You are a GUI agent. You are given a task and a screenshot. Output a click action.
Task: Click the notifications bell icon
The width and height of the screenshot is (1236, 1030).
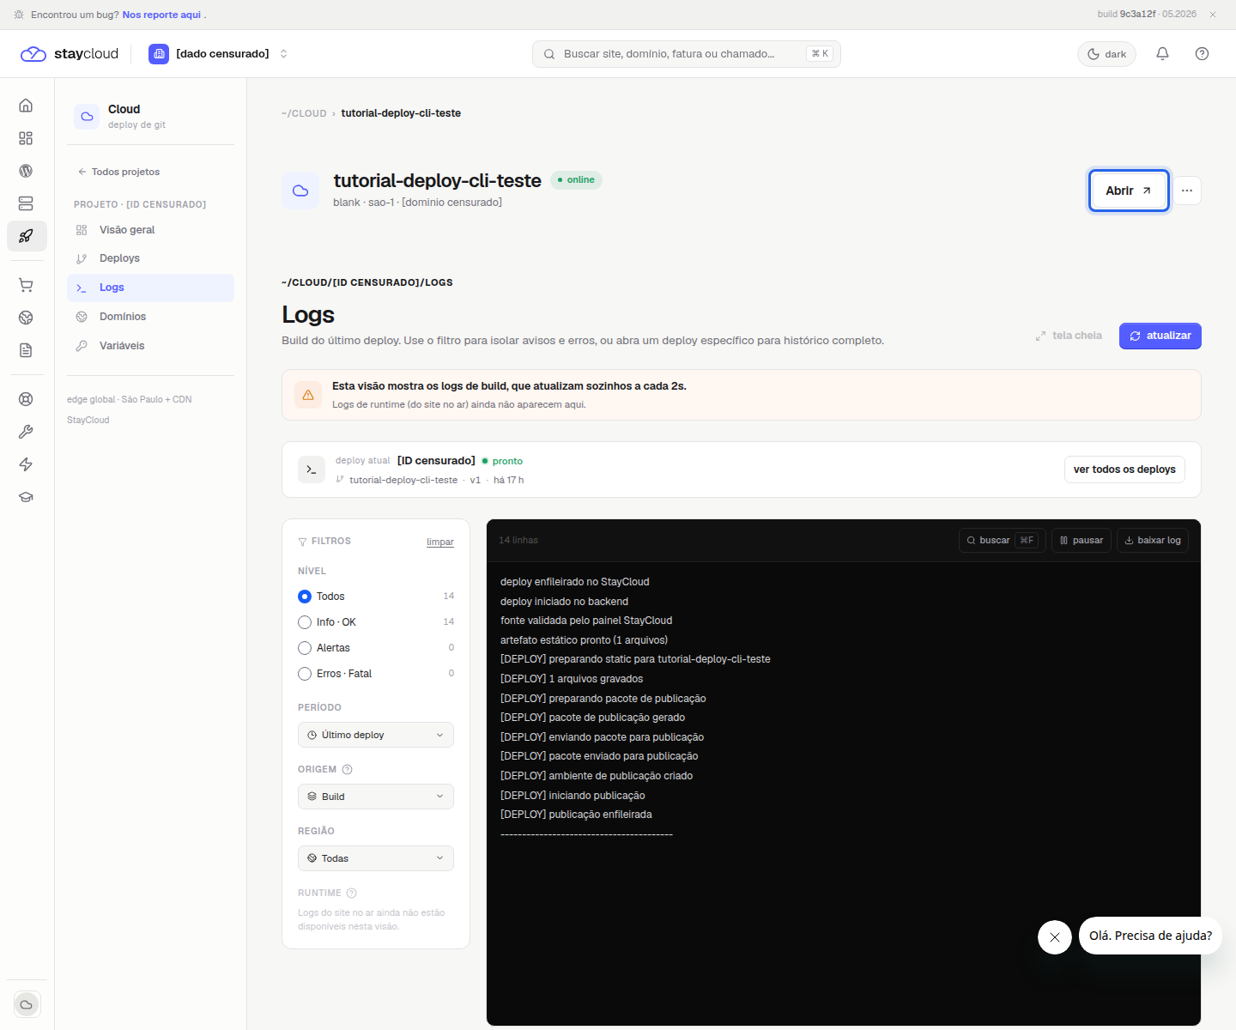coord(1162,54)
